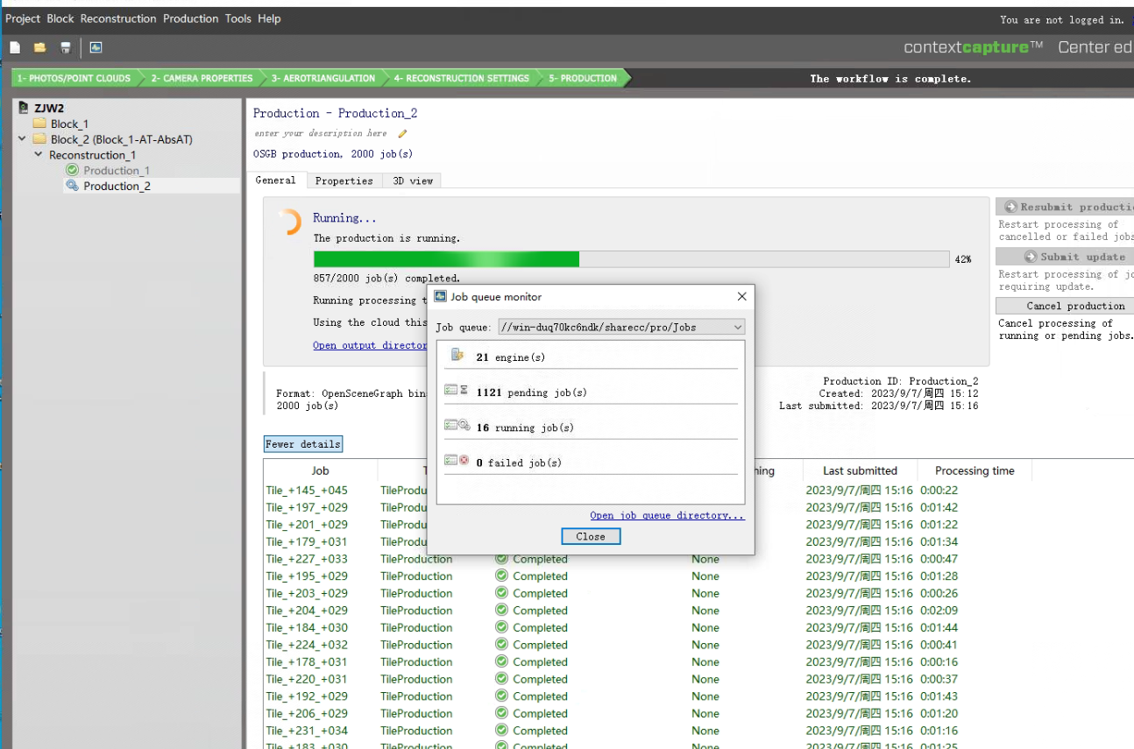This screenshot has height=749, width=1134.
Task: Click the engine(s) icon in queue monitor
Action: (457, 355)
